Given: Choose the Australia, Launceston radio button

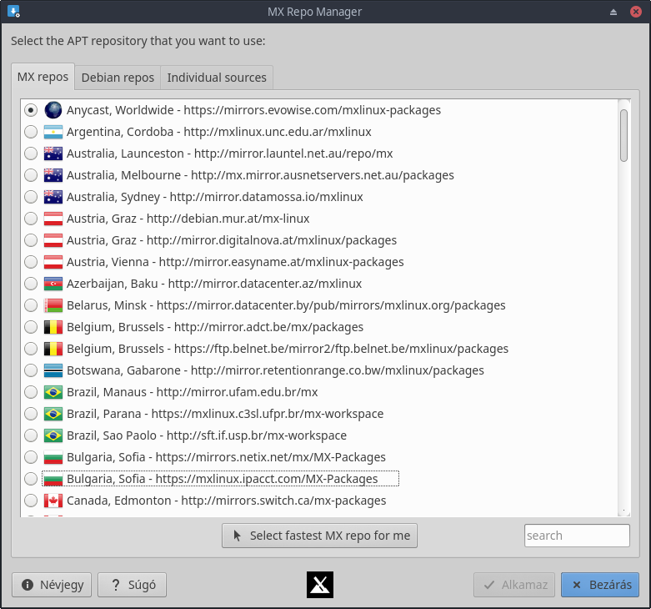Looking at the screenshot, I should click(31, 154).
